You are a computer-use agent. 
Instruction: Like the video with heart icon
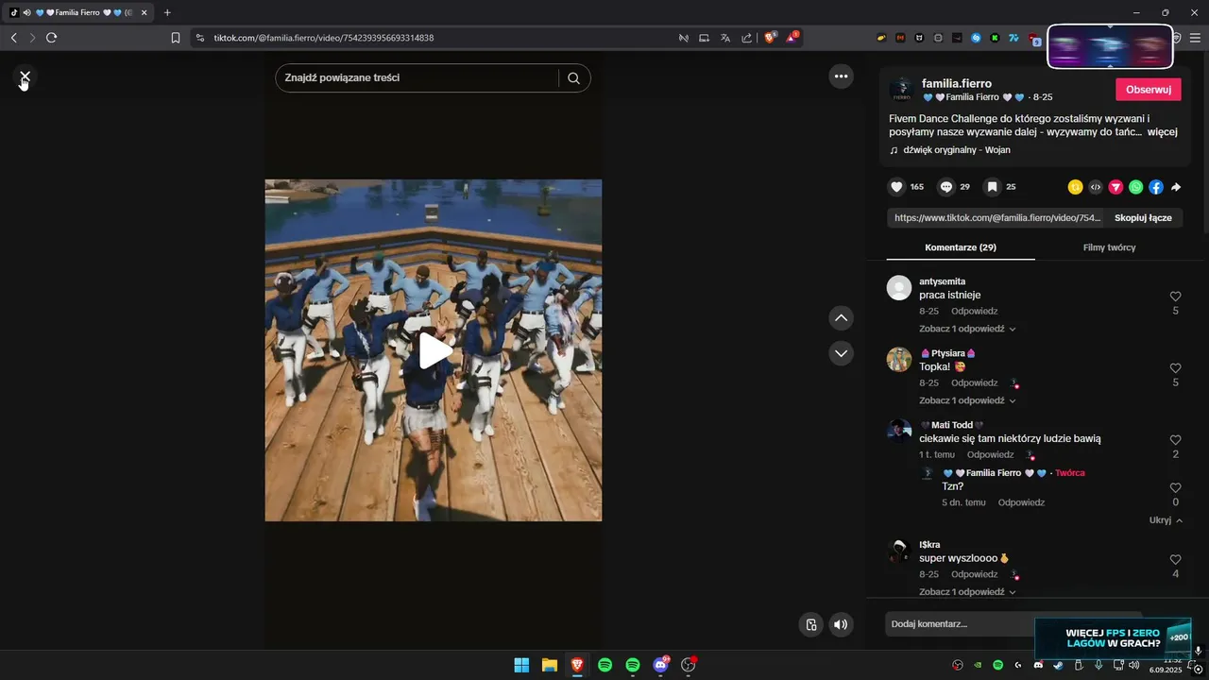897,187
